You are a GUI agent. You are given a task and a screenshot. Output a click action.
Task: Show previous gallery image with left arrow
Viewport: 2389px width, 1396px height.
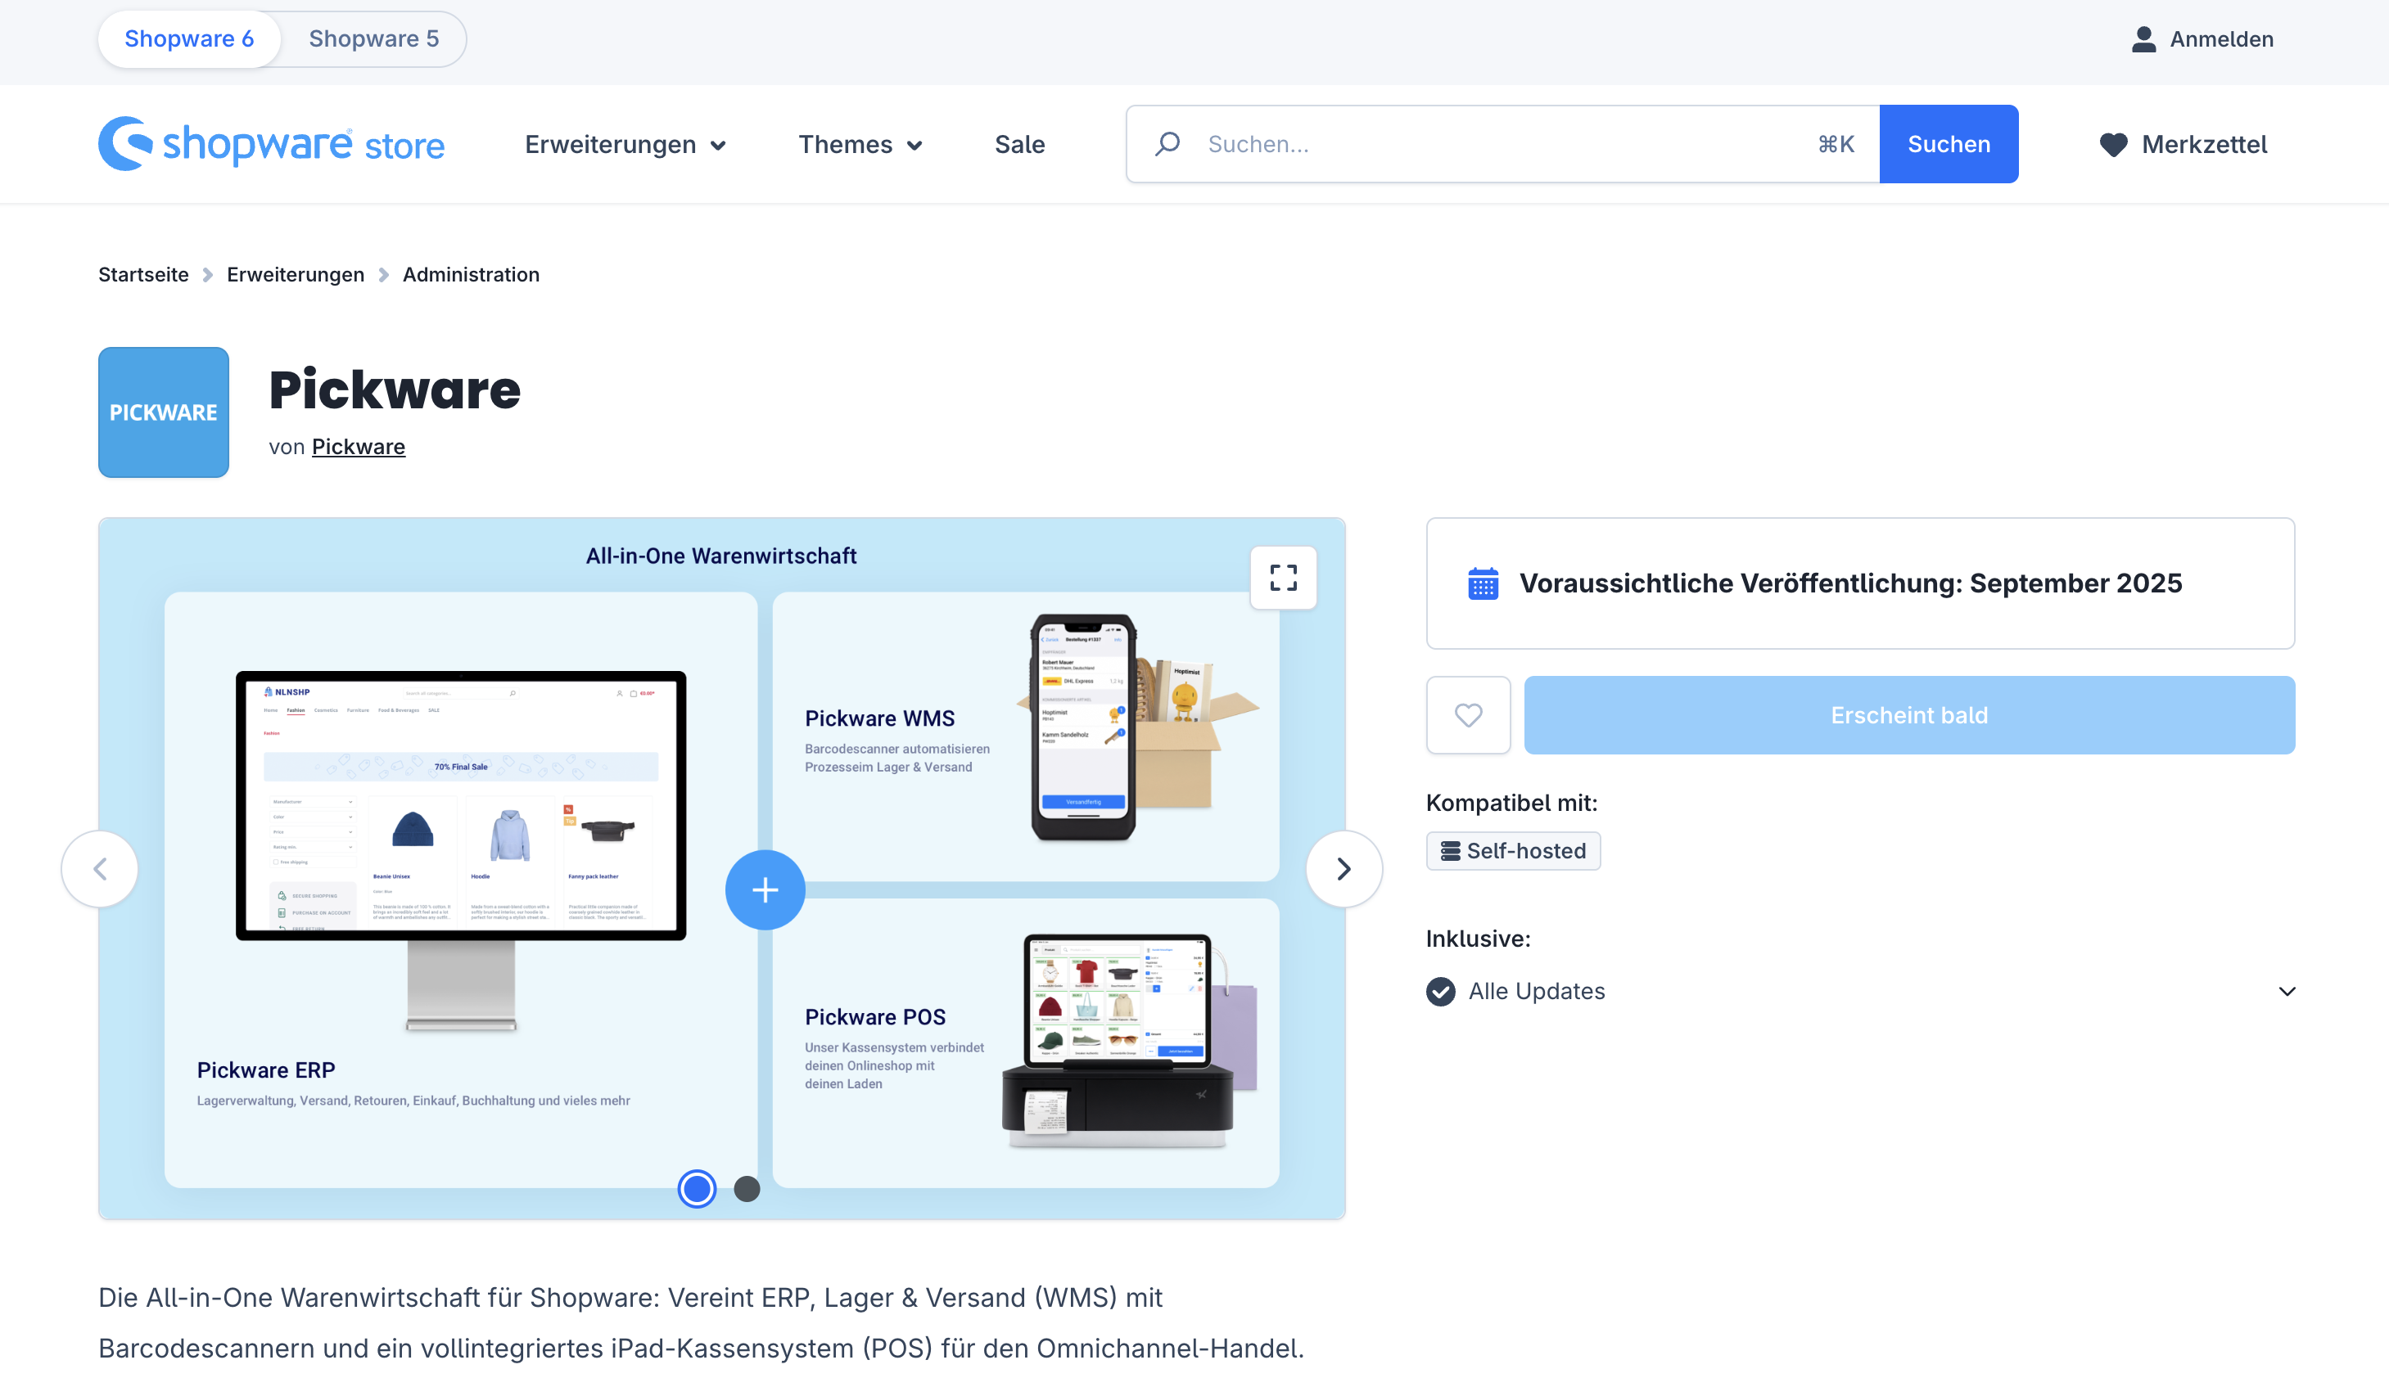point(100,868)
